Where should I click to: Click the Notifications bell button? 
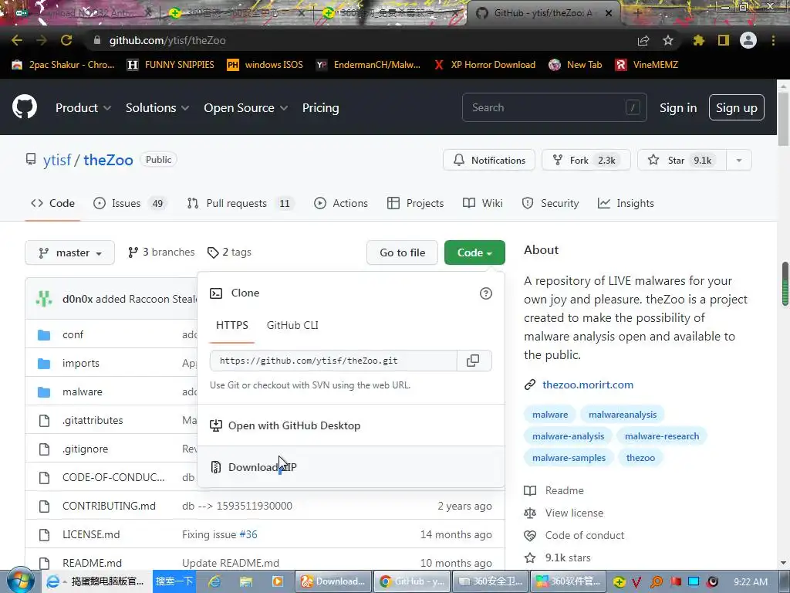click(488, 160)
